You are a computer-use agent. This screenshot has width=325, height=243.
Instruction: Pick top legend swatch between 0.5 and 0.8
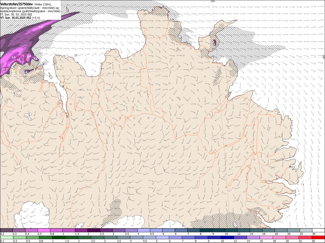(44, 230)
